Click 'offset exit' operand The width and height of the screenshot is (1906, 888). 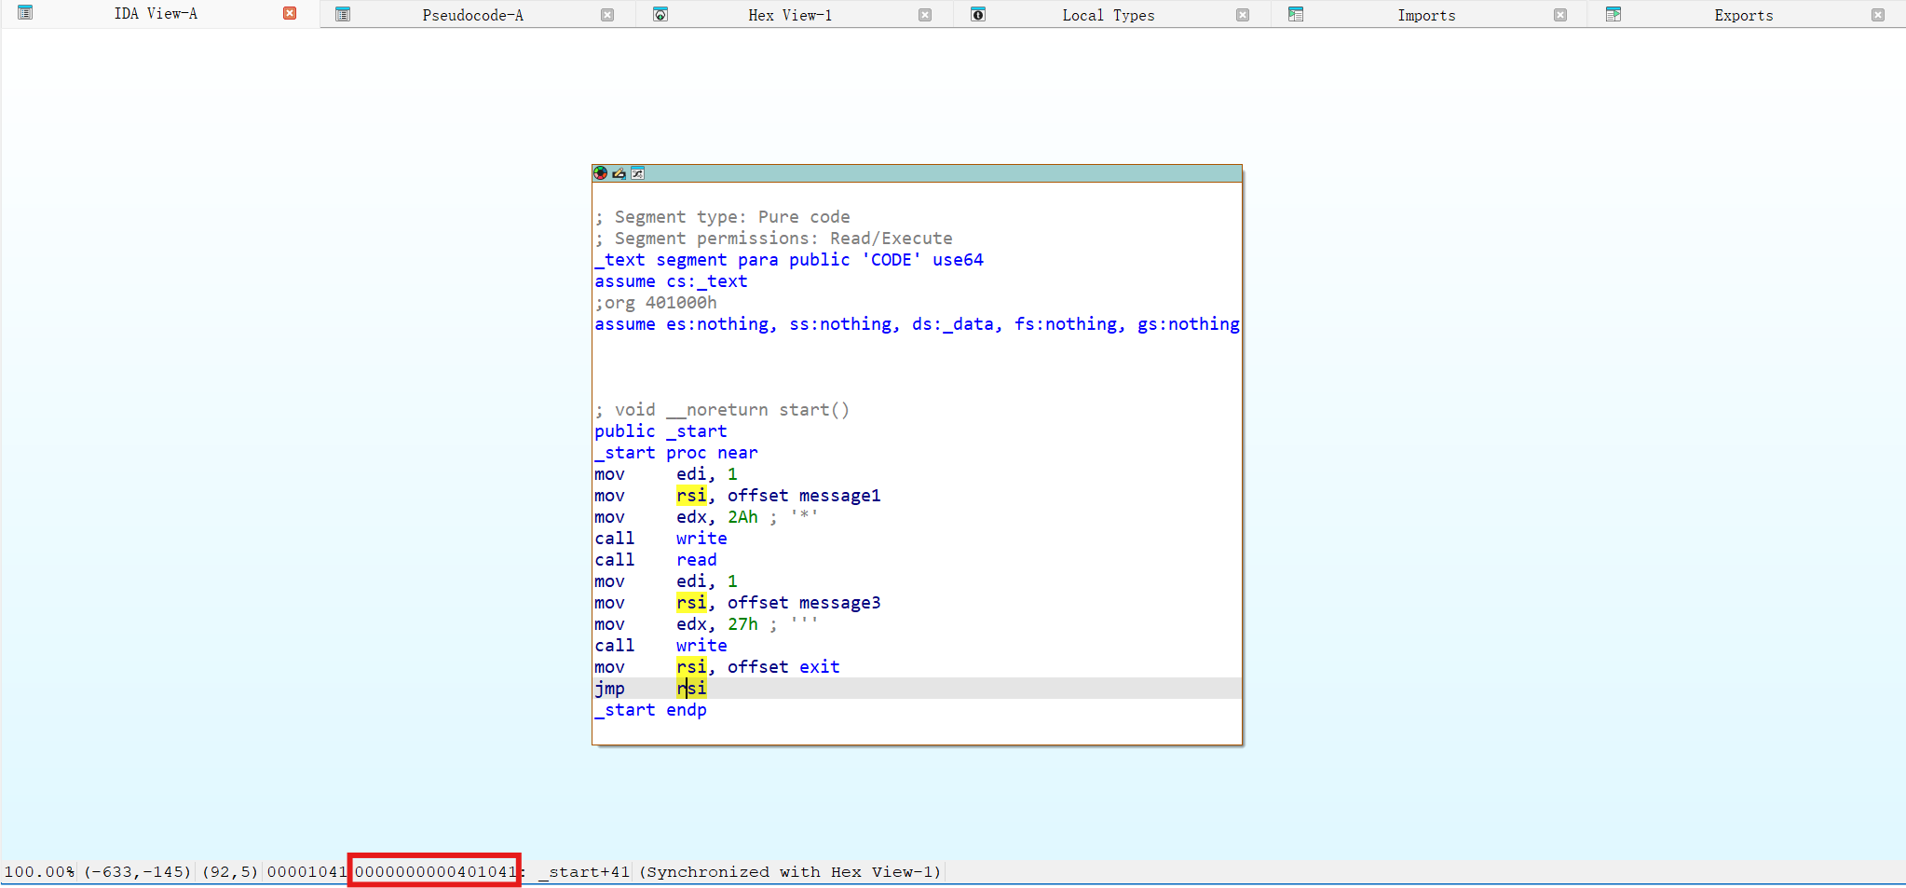pos(783,667)
